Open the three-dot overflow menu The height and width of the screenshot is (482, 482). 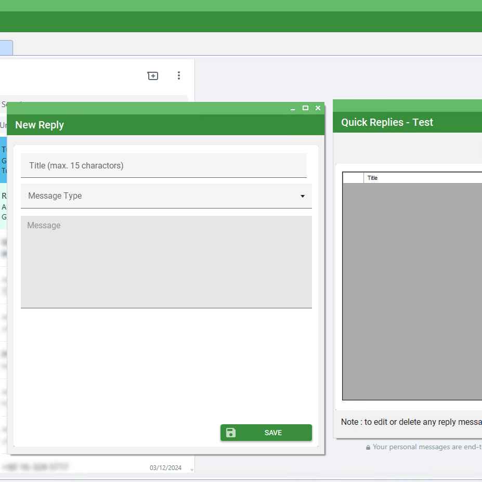tap(179, 75)
